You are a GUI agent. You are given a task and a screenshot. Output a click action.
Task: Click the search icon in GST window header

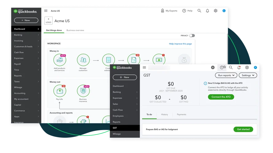tap(231, 68)
